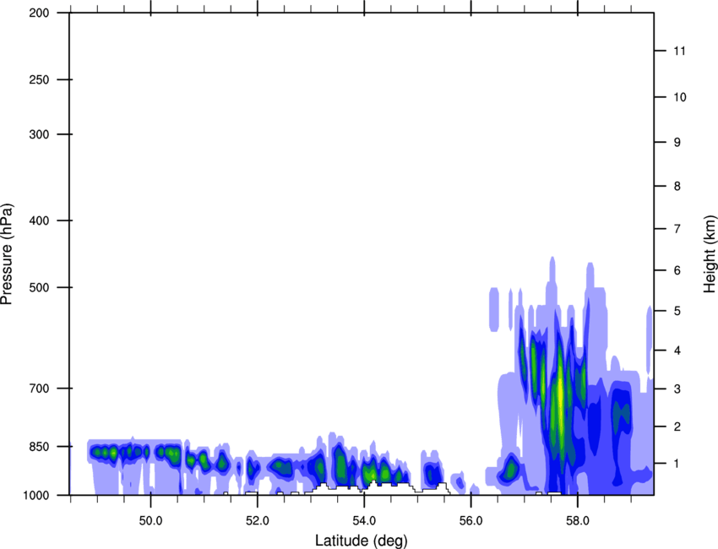This screenshot has width=718, height=549.
Task: Select the 250 pressure tick label
Action: click(x=39, y=79)
